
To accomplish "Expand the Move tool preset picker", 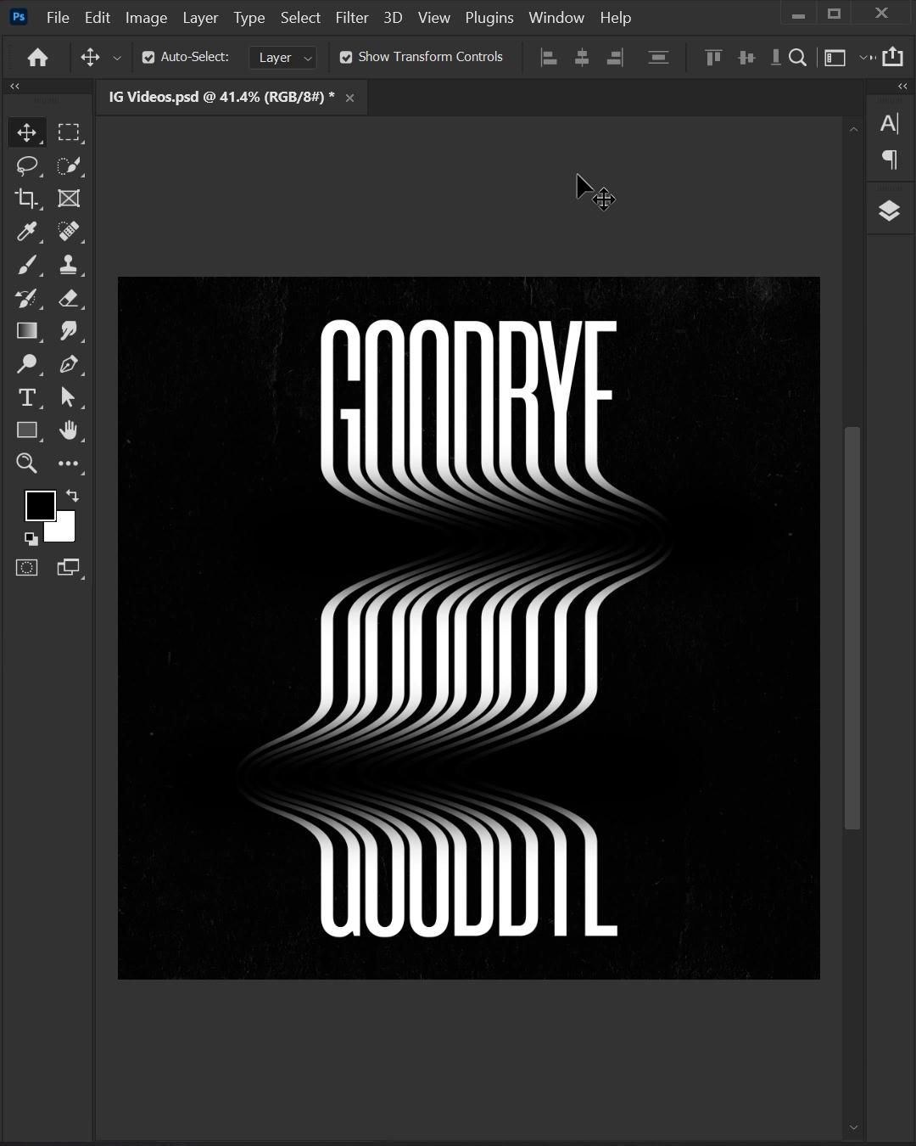I will [x=117, y=58].
